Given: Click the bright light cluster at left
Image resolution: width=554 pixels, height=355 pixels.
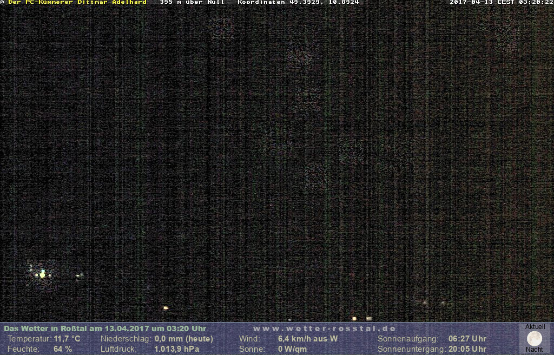Looking at the screenshot, I should tap(42, 274).
